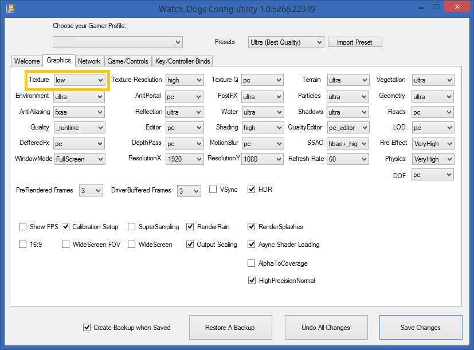
Task: Click Restore A Backup button
Action: (x=230, y=327)
